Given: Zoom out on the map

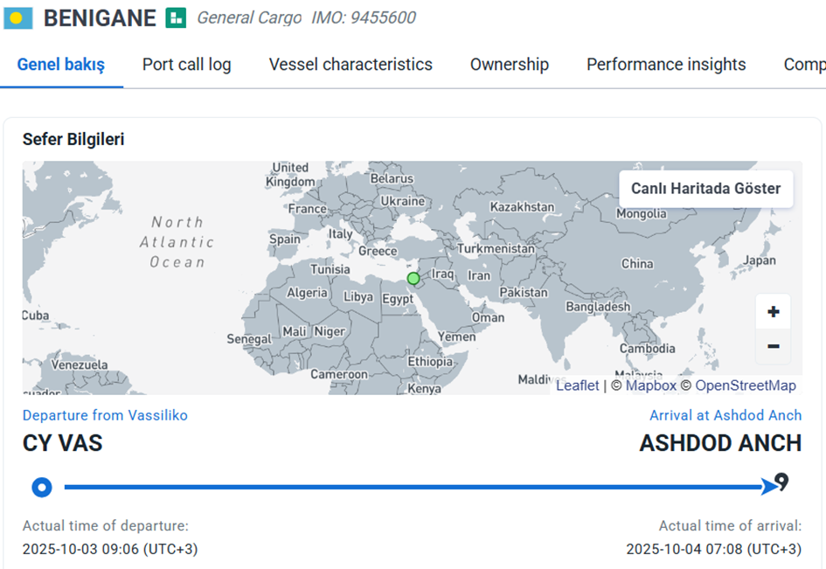Looking at the screenshot, I should pos(773,346).
